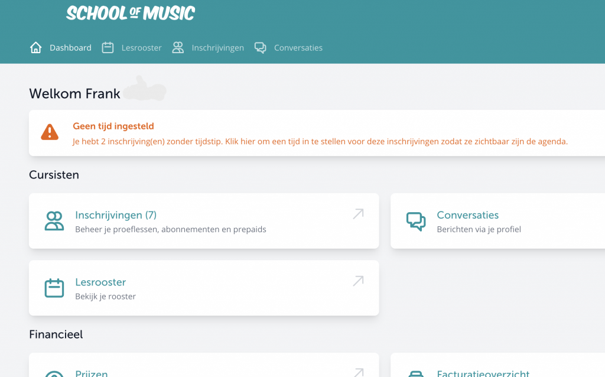Click the arrow icon on Prijzen card
The width and height of the screenshot is (605, 377).
point(358,372)
